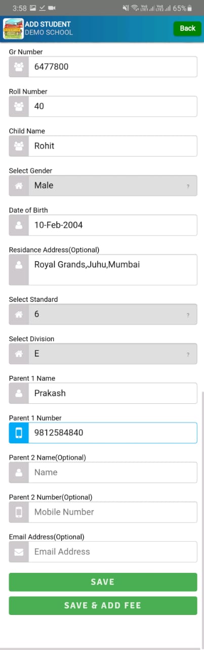Focus the Email Address input field
The height and width of the screenshot is (650, 204).
(x=112, y=551)
